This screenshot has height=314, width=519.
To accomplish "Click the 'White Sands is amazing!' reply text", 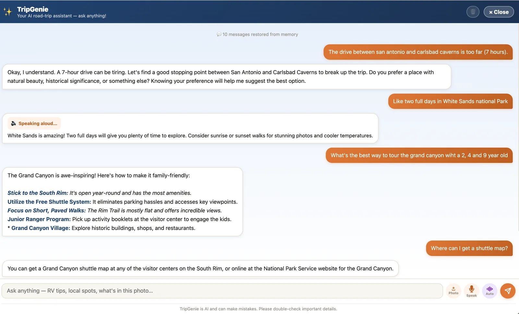I will tap(190, 136).
